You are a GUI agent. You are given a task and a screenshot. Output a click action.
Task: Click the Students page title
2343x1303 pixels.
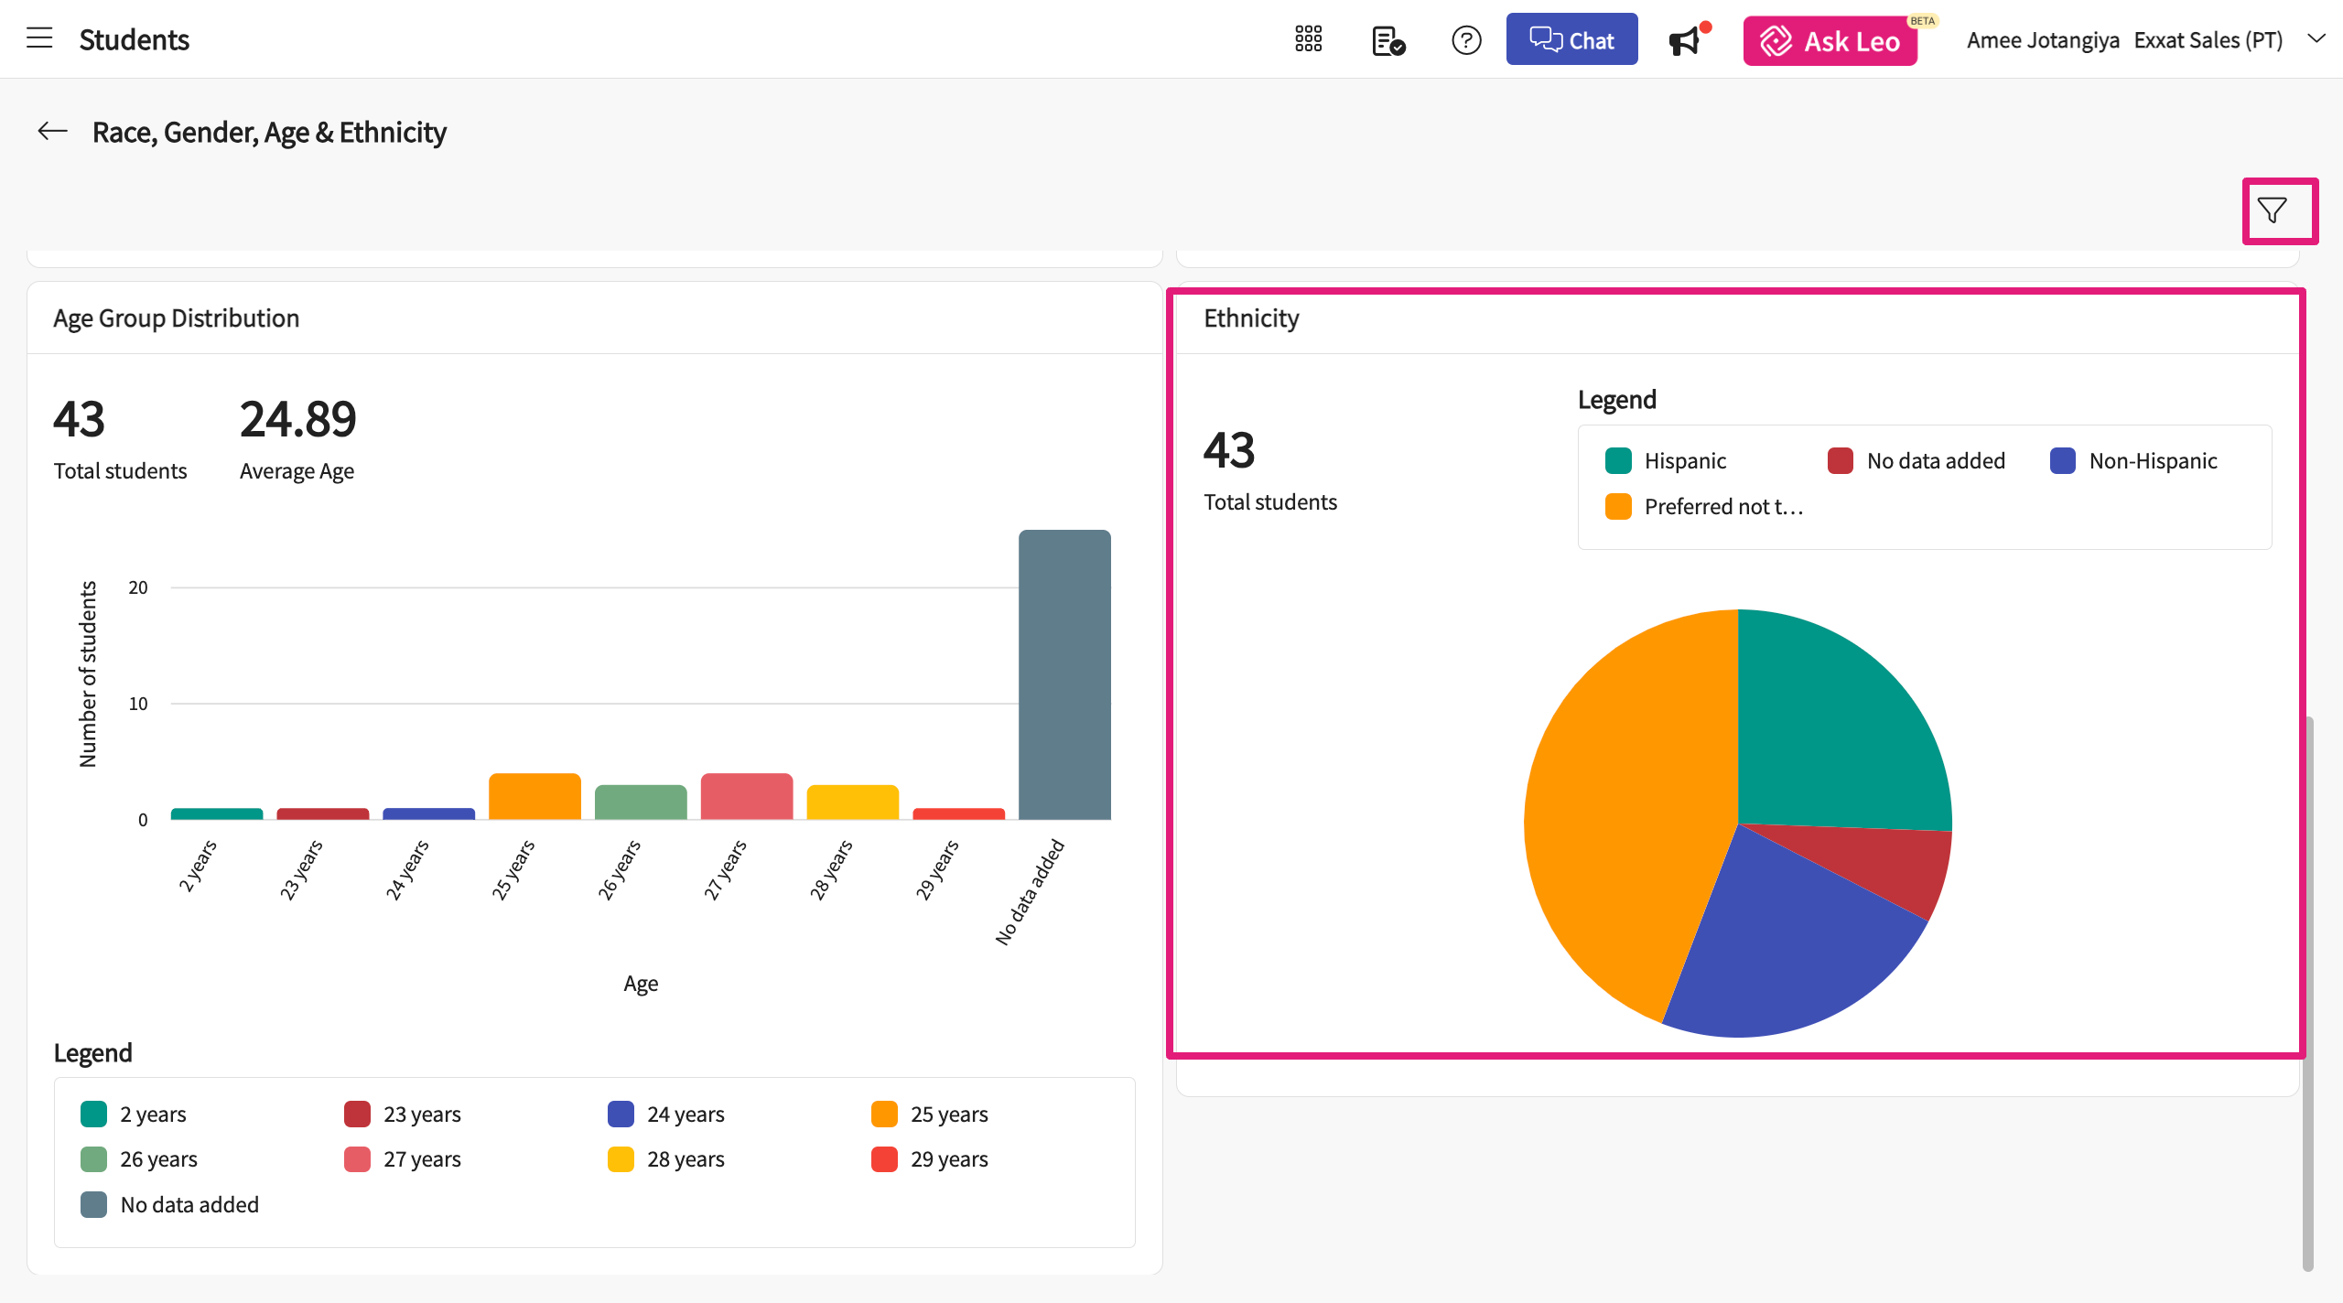135,39
